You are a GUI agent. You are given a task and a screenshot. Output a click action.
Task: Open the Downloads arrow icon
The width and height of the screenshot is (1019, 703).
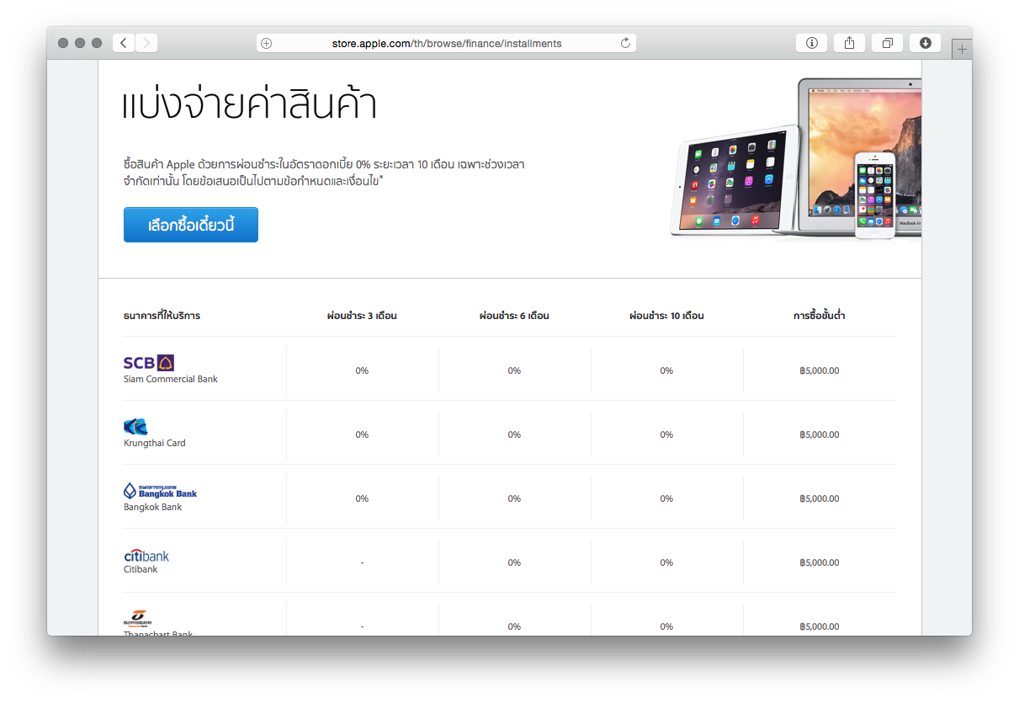(x=925, y=43)
